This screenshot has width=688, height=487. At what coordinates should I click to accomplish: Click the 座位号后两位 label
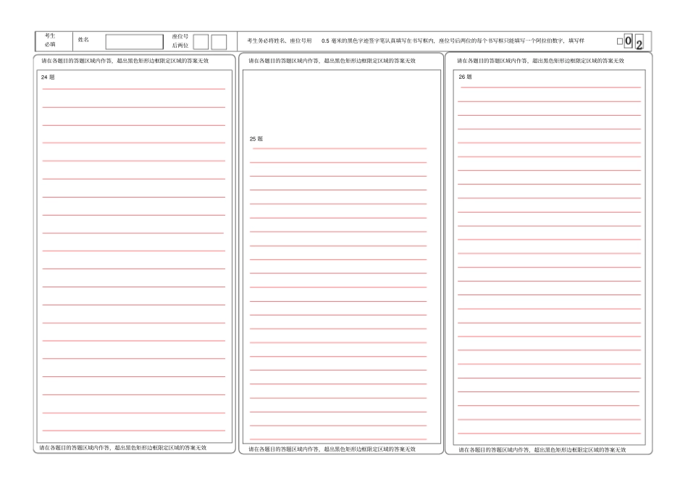[180, 41]
